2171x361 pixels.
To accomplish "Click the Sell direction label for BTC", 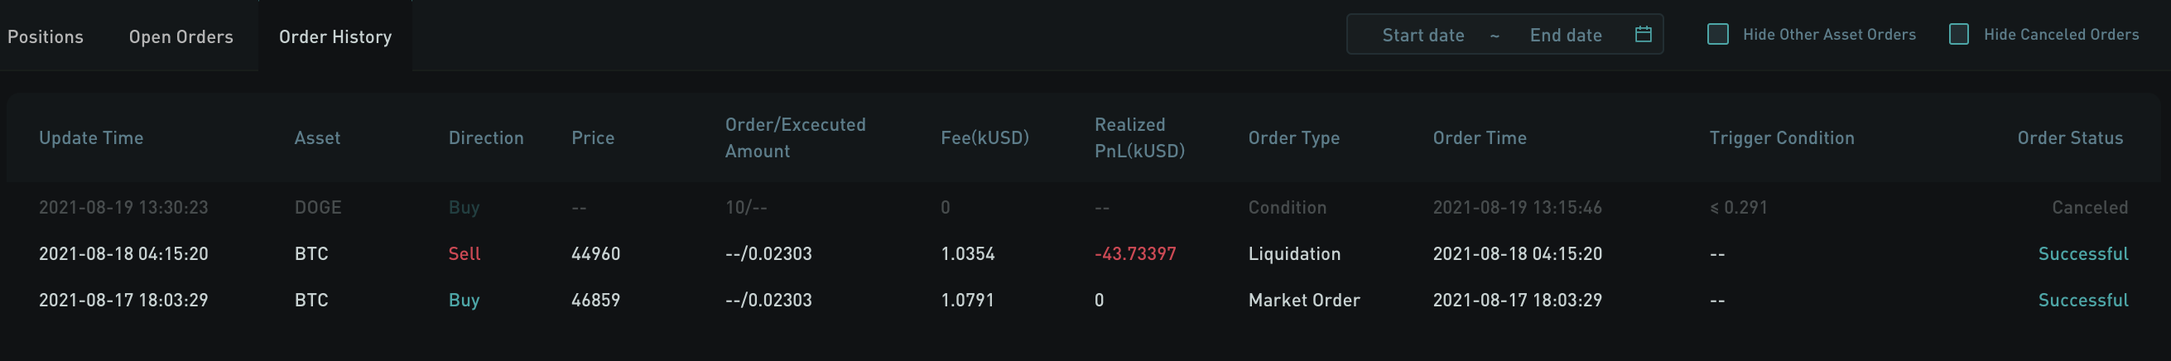I will (464, 254).
